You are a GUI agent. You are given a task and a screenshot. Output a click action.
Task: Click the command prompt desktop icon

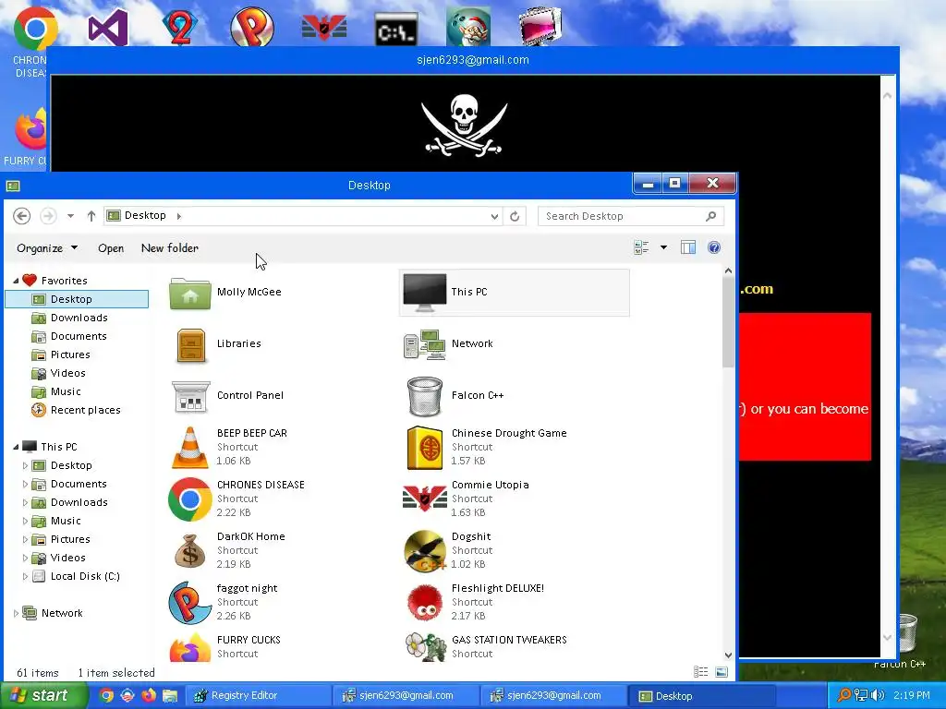click(x=395, y=29)
